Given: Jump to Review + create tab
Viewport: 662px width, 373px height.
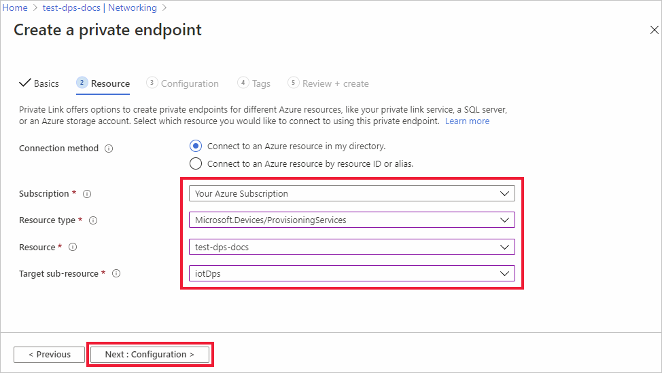Looking at the screenshot, I should pyautogui.click(x=328, y=83).
